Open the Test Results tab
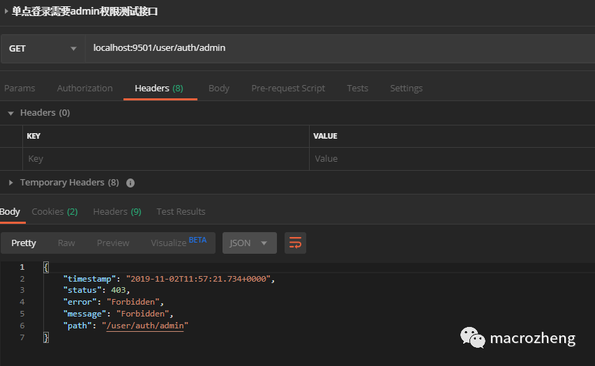This screenshot has height=366, width=595. coord(181,211)
